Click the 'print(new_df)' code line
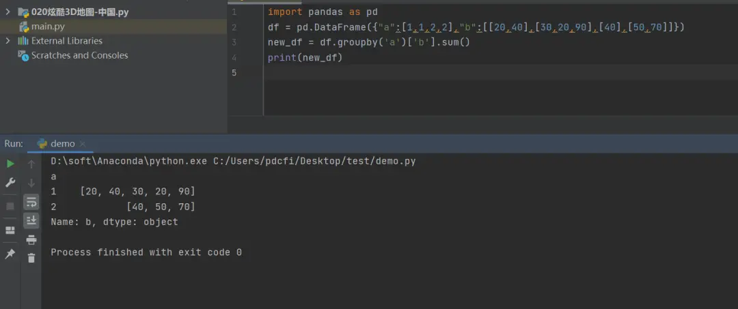Viewport: 738px width, 309px height. [305, 58]
